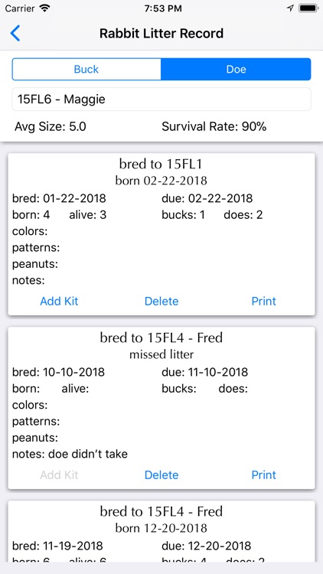
Task: Select the Buck segment
Action: click(x=86, y=69)
